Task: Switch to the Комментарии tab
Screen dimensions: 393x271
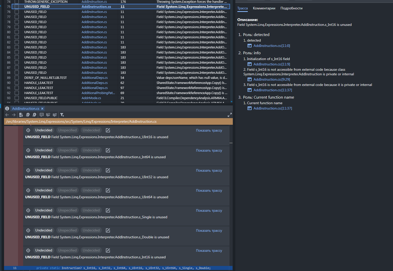Action: tap(264, 8)
